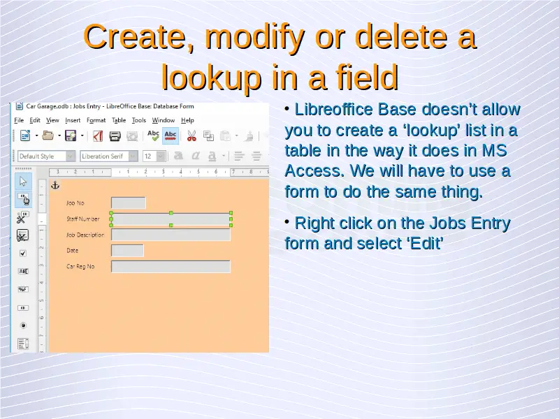Click the 'Car Reg No' label

point(80,267)
